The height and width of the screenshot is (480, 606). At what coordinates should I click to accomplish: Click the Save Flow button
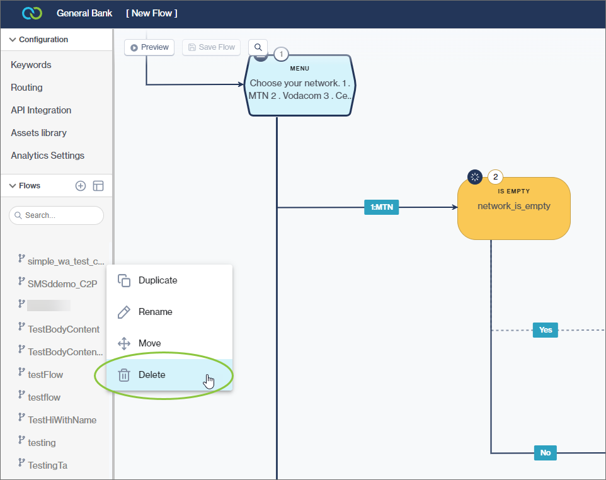point(211,47)
